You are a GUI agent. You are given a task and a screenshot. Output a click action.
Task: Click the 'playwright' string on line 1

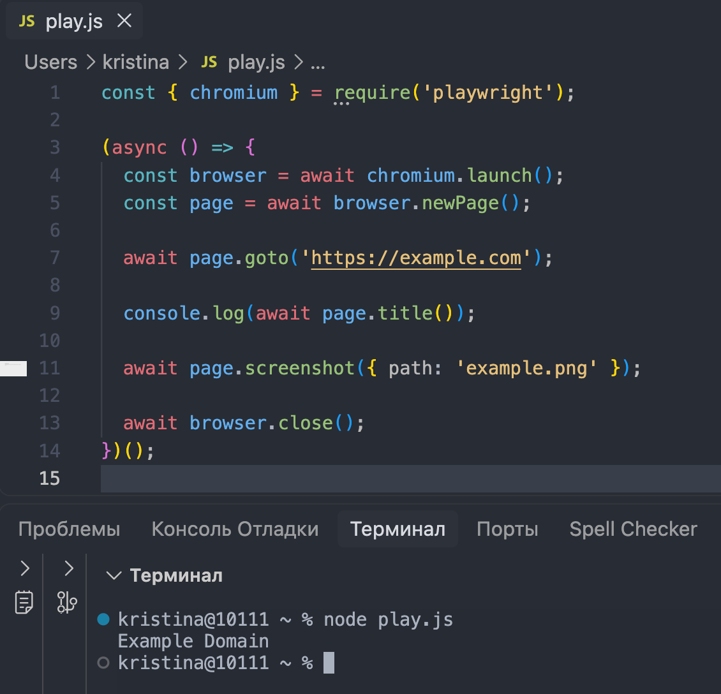coord(487,92)
